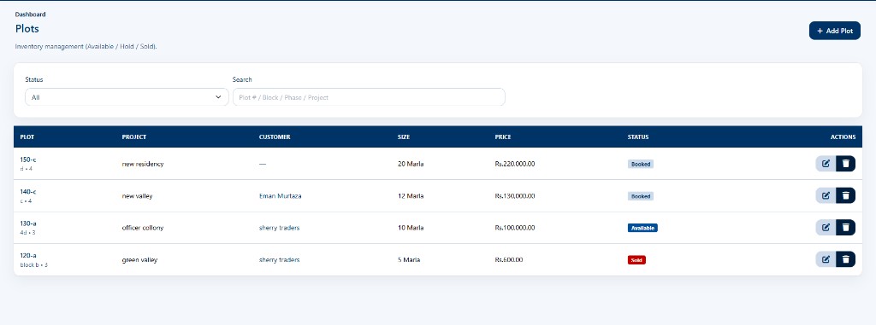Go to the Dashboard breadcrumb
Viewport: 876px width, 325px height.
(30, 14)
